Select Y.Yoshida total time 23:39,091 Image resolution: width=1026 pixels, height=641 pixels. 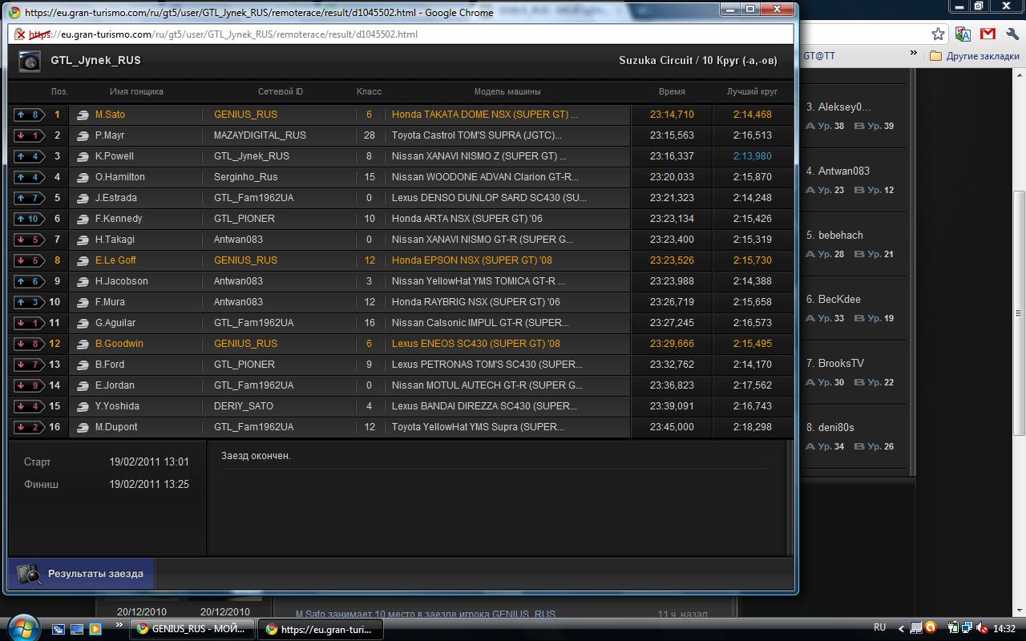pyautogui.click(x=672, y=406)
